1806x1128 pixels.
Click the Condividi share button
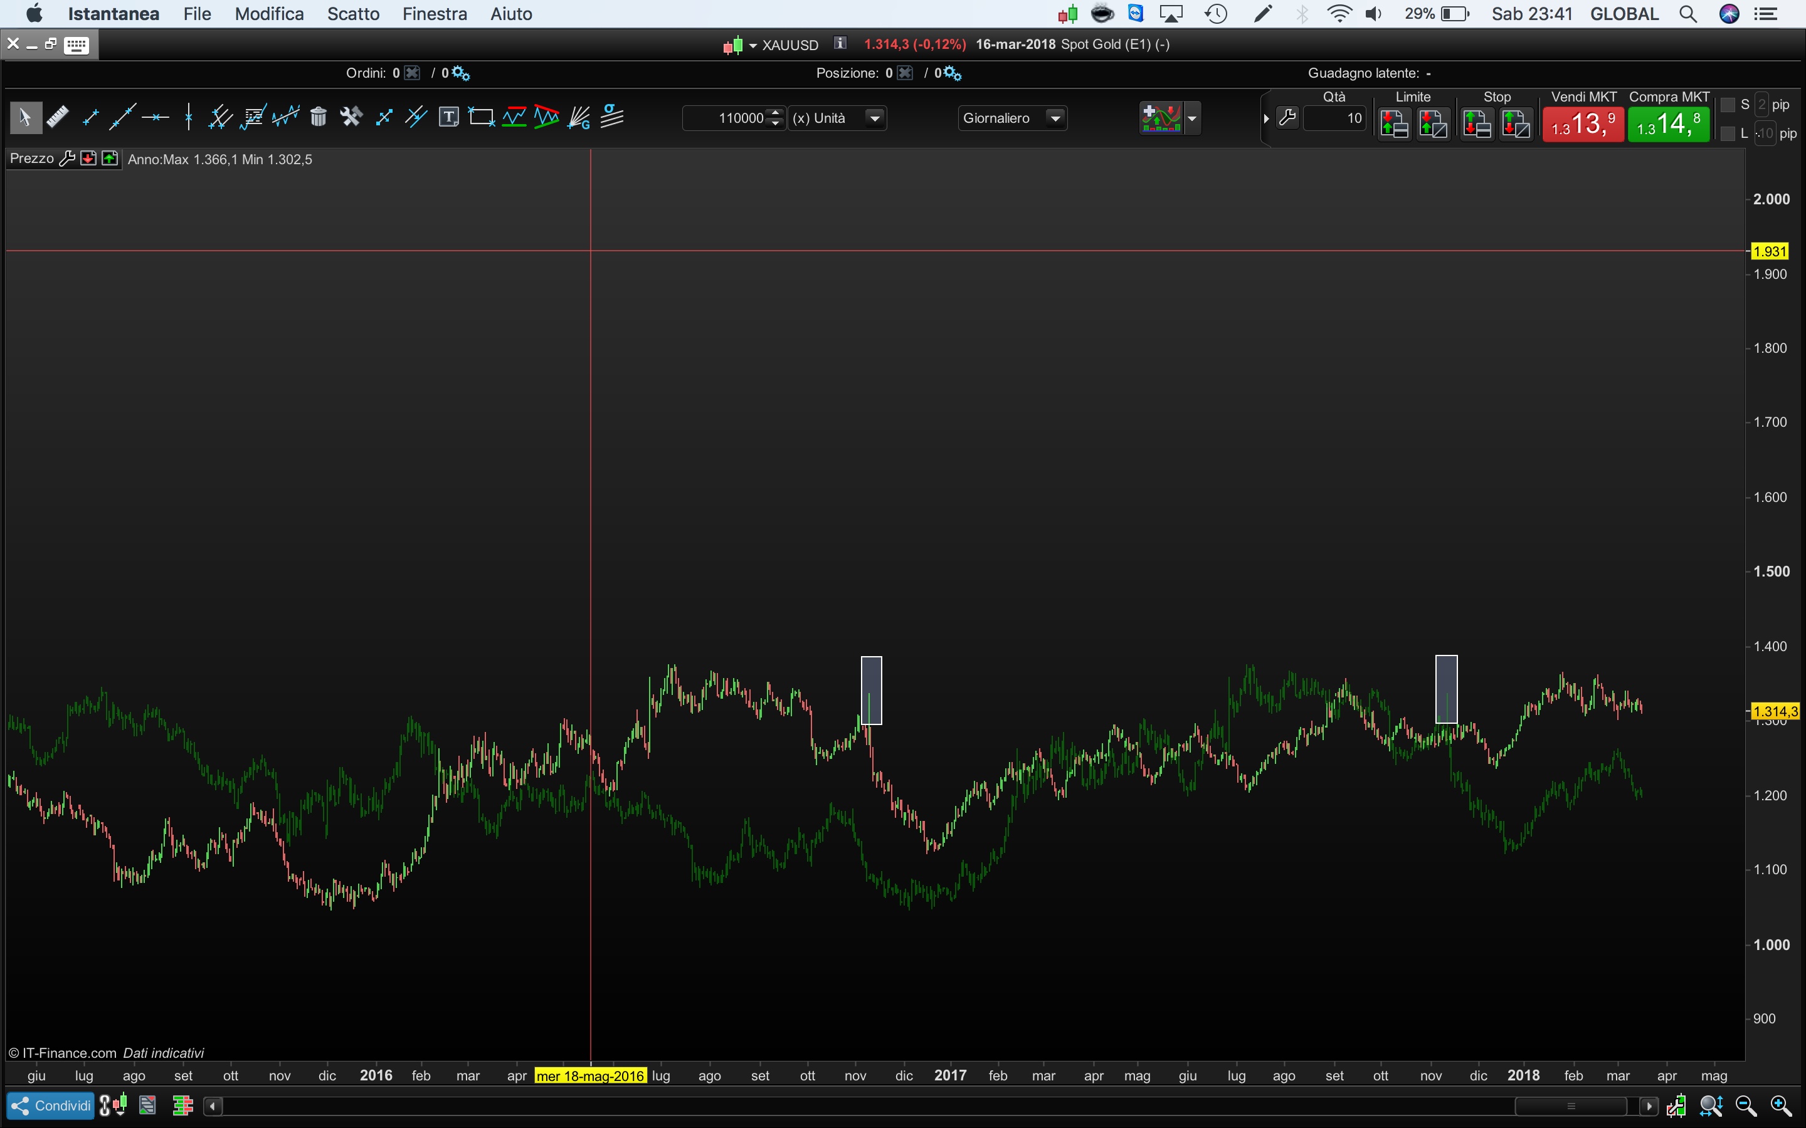pos(51,1105)
